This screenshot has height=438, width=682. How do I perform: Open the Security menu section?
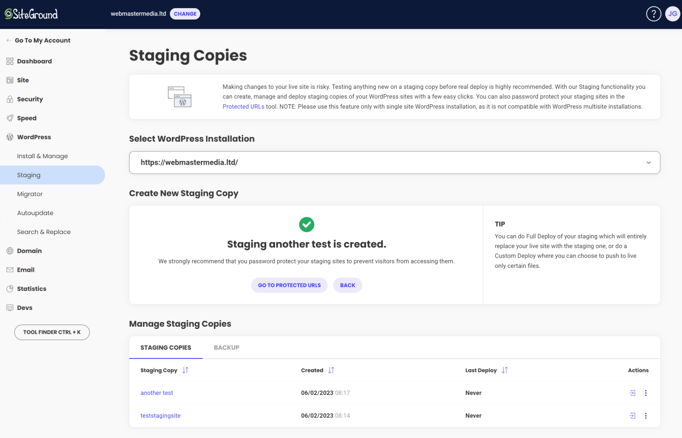point(30,99)
